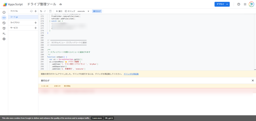Click code line function onOpen()
Viewport: 256px width, 121px height.
[57, 57]
